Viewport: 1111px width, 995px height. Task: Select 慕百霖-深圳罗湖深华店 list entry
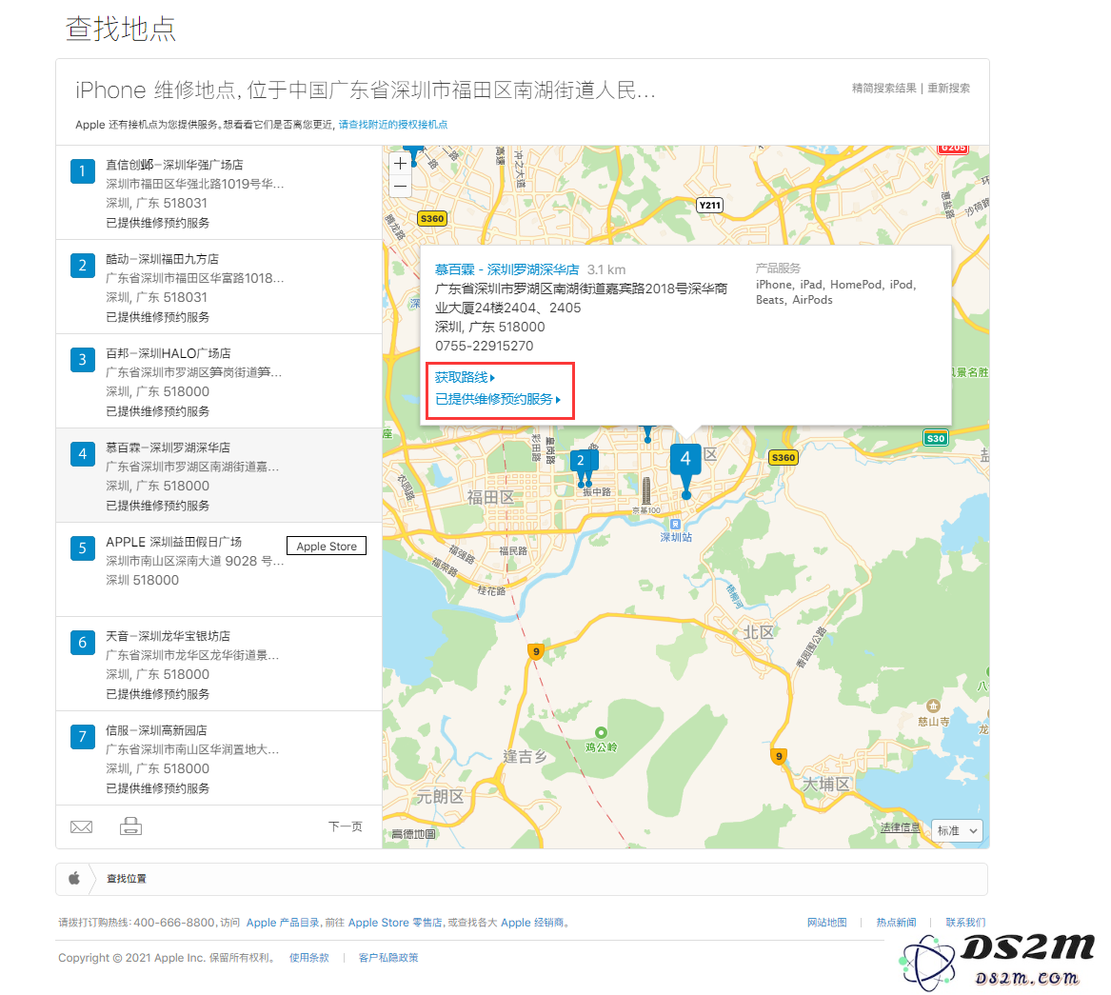click(x=219, y=475)
